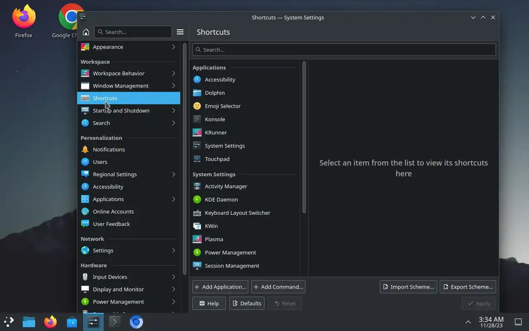Click the sidebar Search field
The width and height of the screenshot is (529, 331).
pyautogui.click(x=133, y=32)
